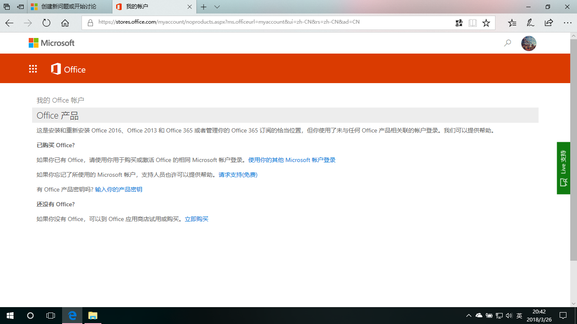The width and height of the screenshot is (577, 324).
Task: Go forward with the forward arrow
Action: pyautogui.click(x=28, y=23)
